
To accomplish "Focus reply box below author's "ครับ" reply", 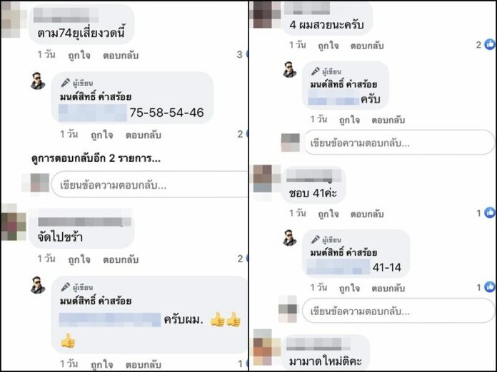I will pos(399,143).
